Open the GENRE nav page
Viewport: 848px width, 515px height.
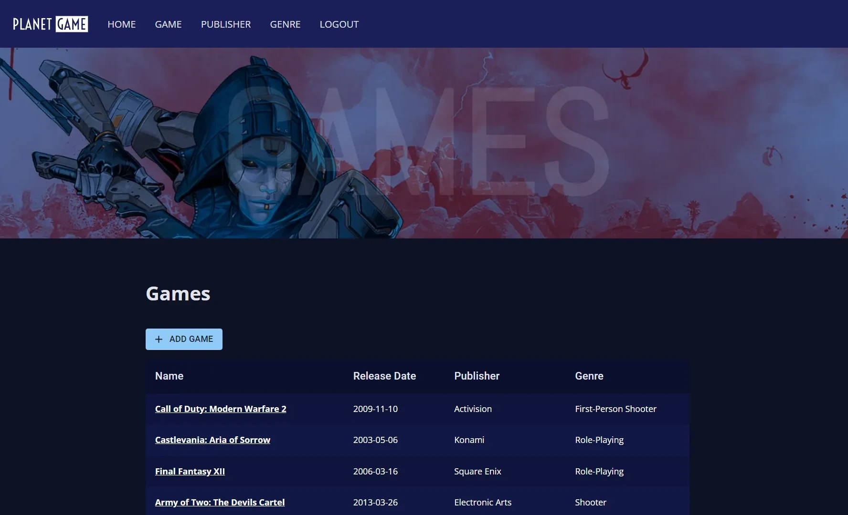(x=285, y=24)
